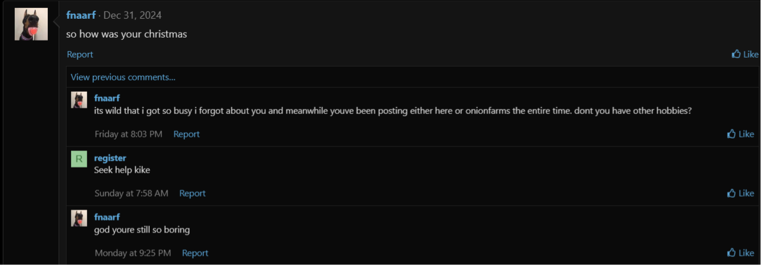This screenshot has height=265, width=761.
Task: Click fnaarf's avatar on the Monday comment
Action: tap(79, 218)
